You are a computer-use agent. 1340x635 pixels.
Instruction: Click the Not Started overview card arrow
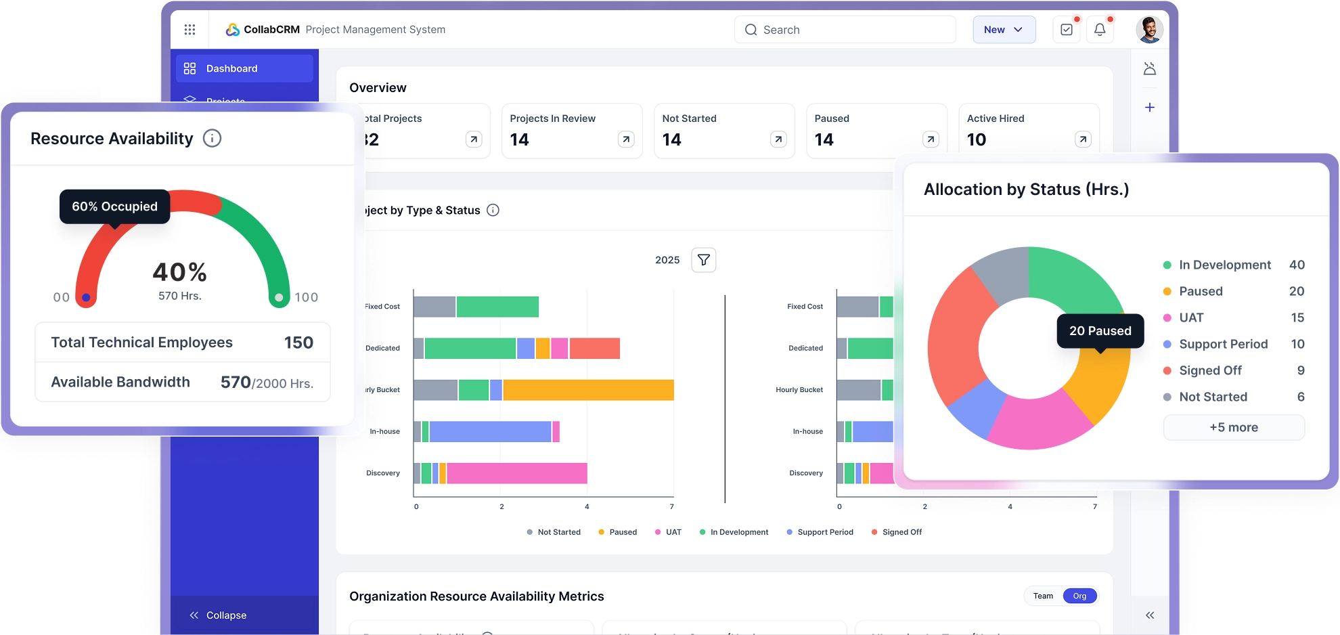click(x=778, y=139)
